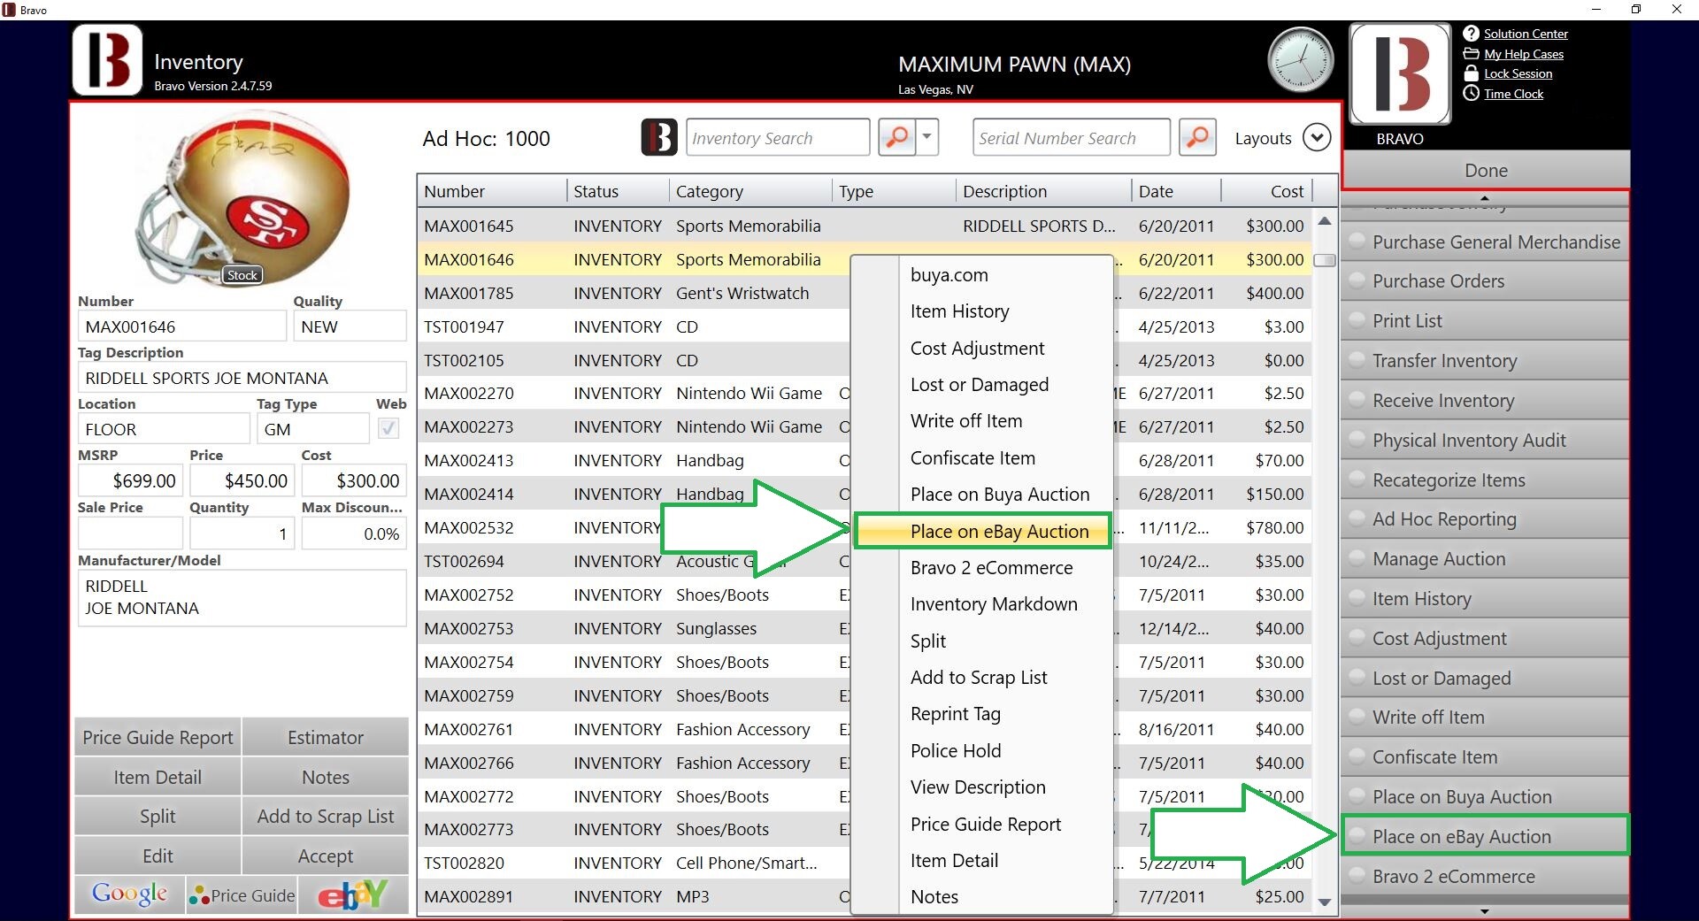Click the inventory list scroll down arrow
This screenshot has height=921, width=1699.
[x=1325, y=902]
